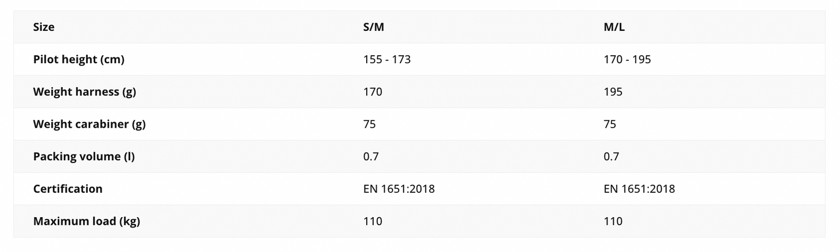The height and width of the screenshot is (252, 840).
Task: Click the M/L certification EN 1651:2018 text
Action: point(639,189)
